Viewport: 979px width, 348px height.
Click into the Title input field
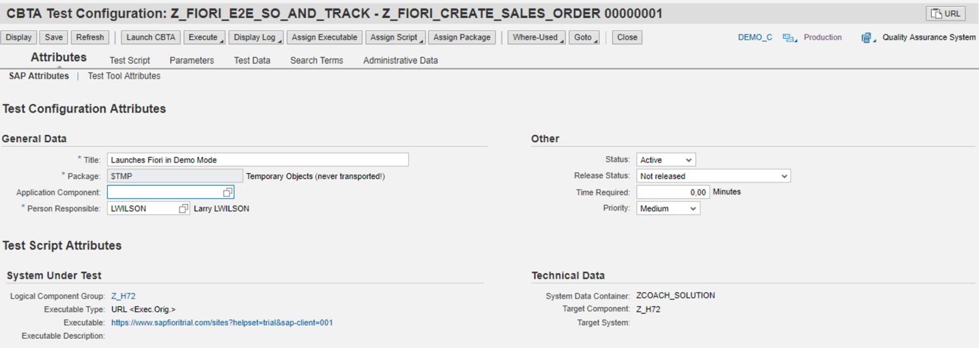pos(257,160)
